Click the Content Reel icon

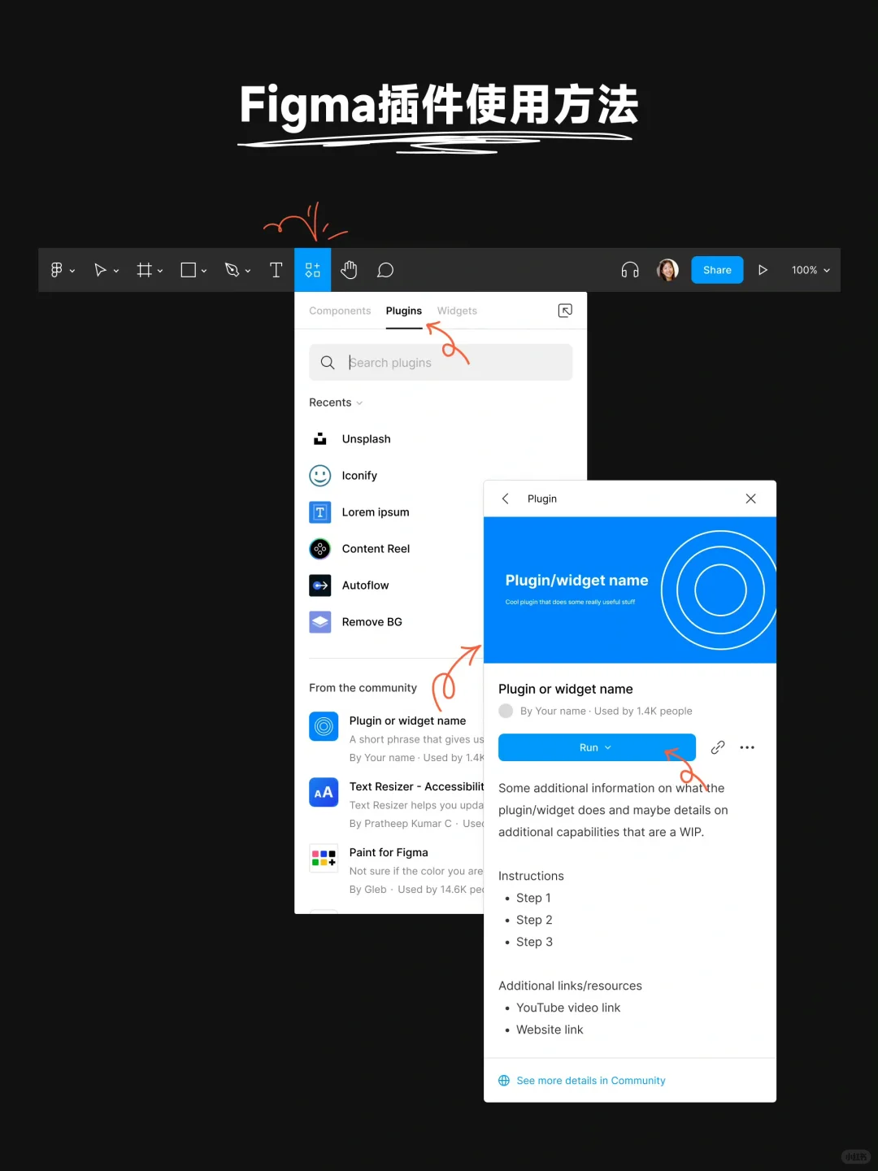(320, 549)
